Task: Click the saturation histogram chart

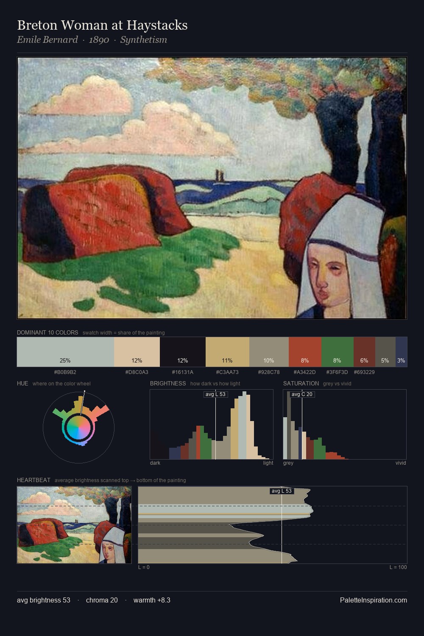Action: pos(345,424)
